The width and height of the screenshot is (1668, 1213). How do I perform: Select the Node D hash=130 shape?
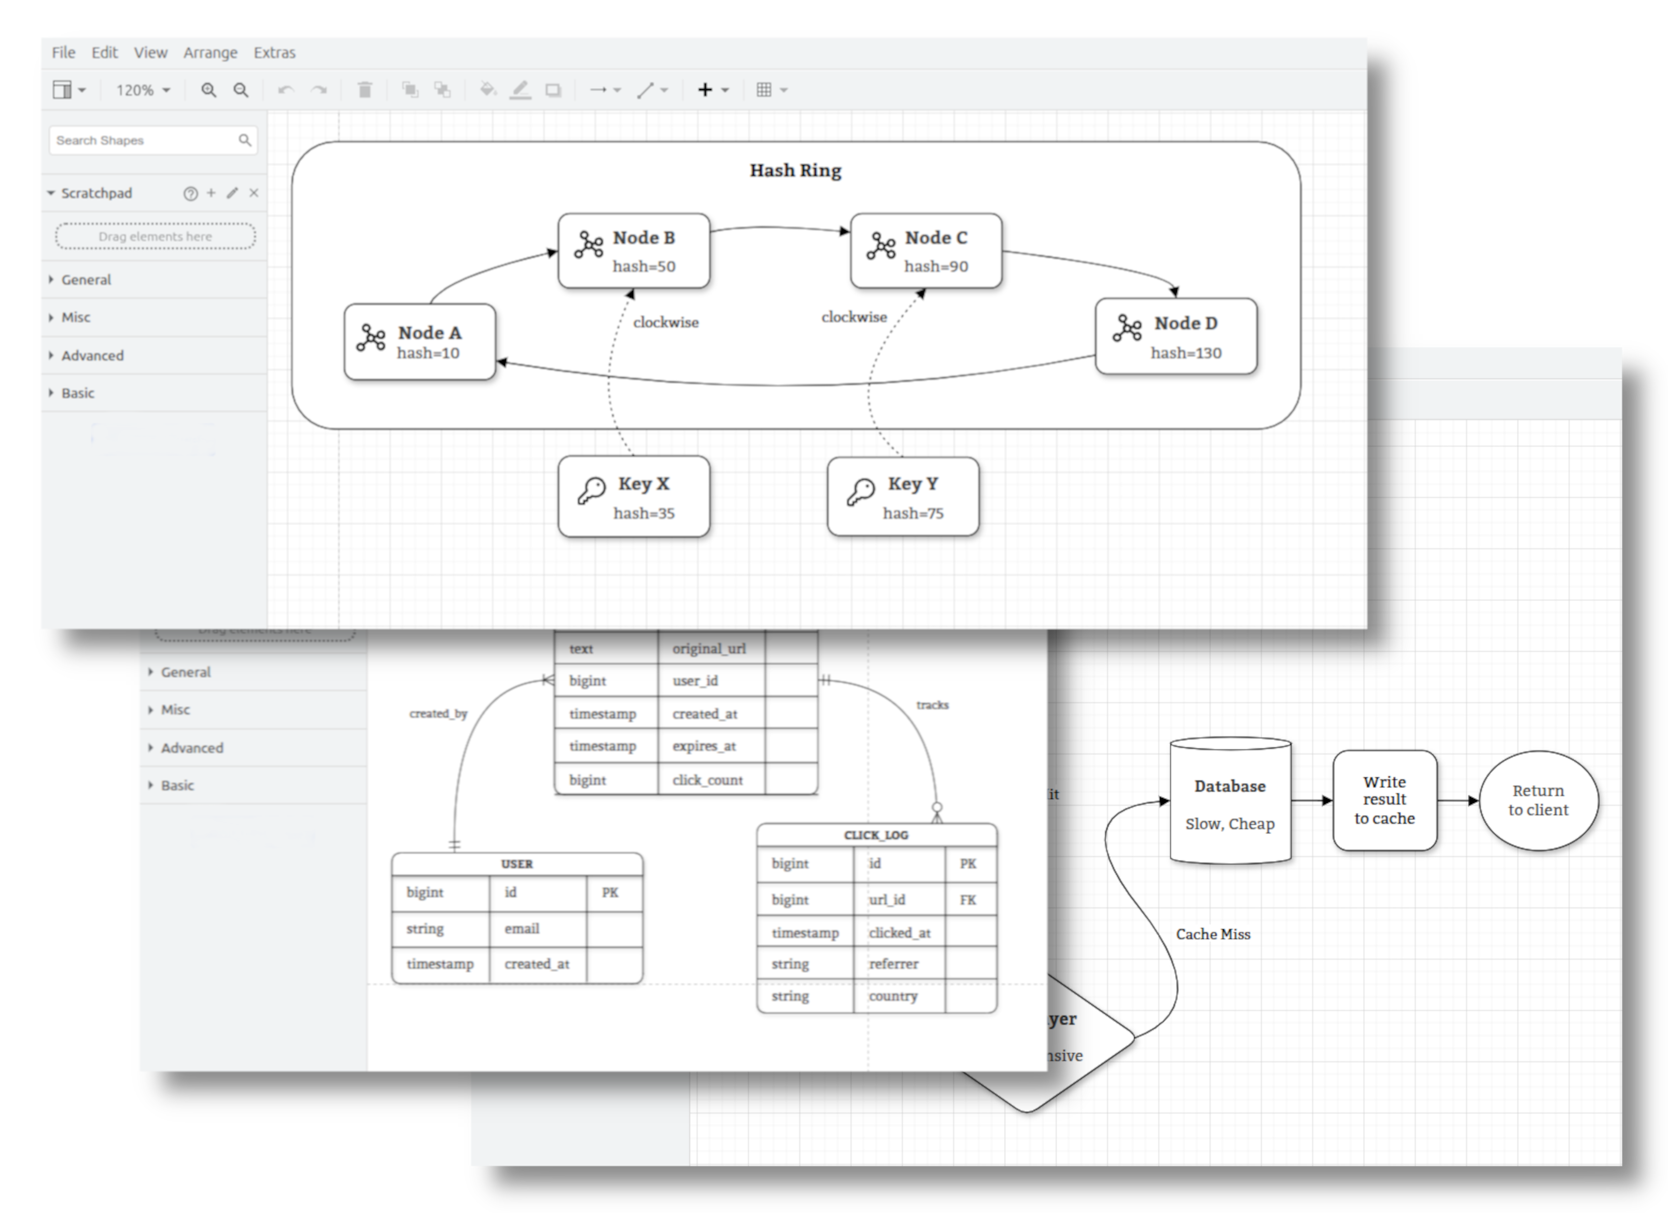tap(1176, 336)
